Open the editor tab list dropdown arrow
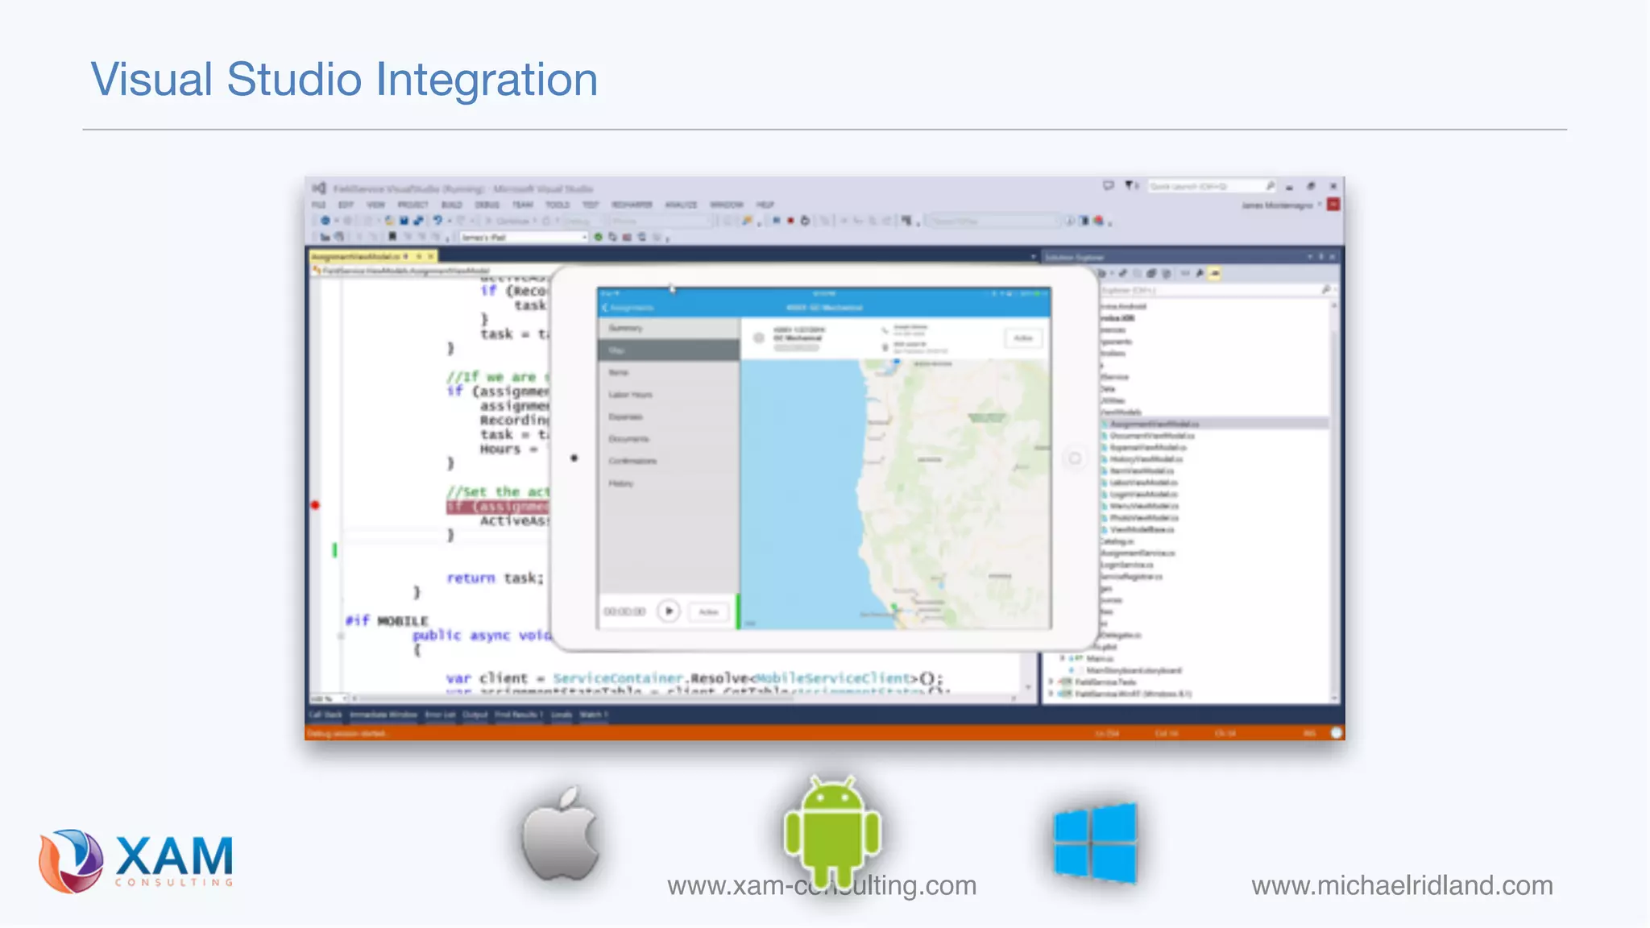1650x928 pixels. [1033, 257]
